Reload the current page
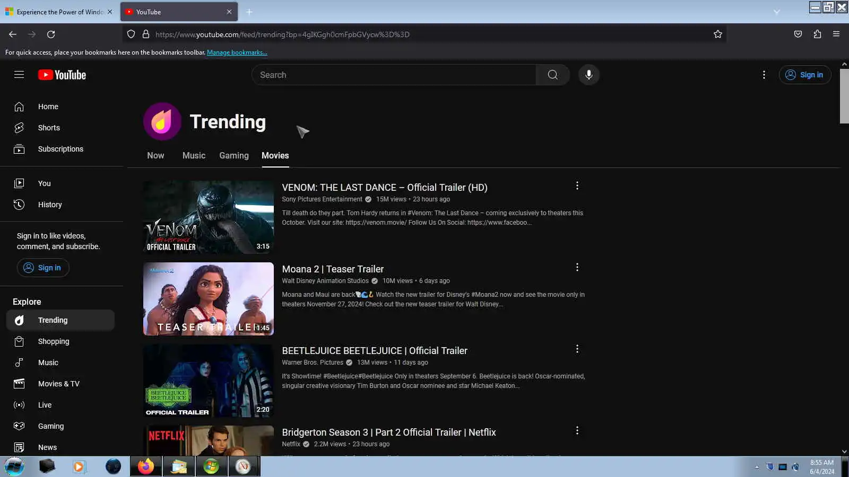849x477 pixels. 51,34
